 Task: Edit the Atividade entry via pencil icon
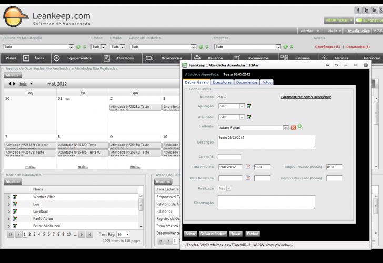click(x=249, y=117)
